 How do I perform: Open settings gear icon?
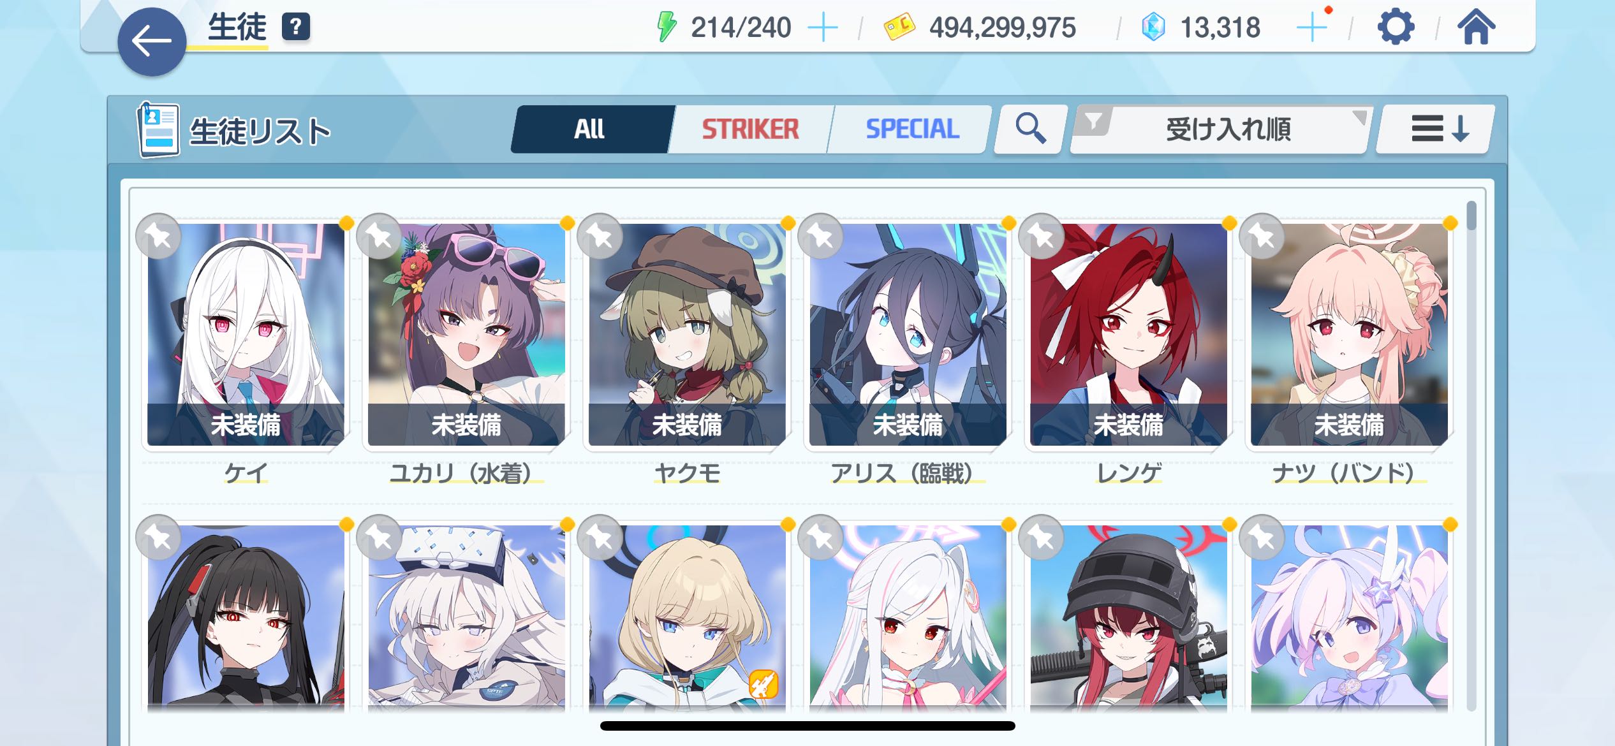coord(1396,27)
